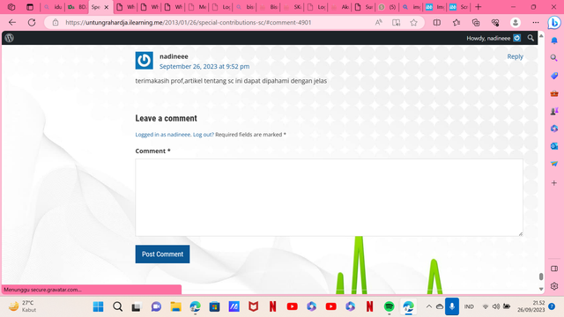Click the vertical scrollbar thumb
This screenshot has width=564, height=317.
[x=541, y=276]
